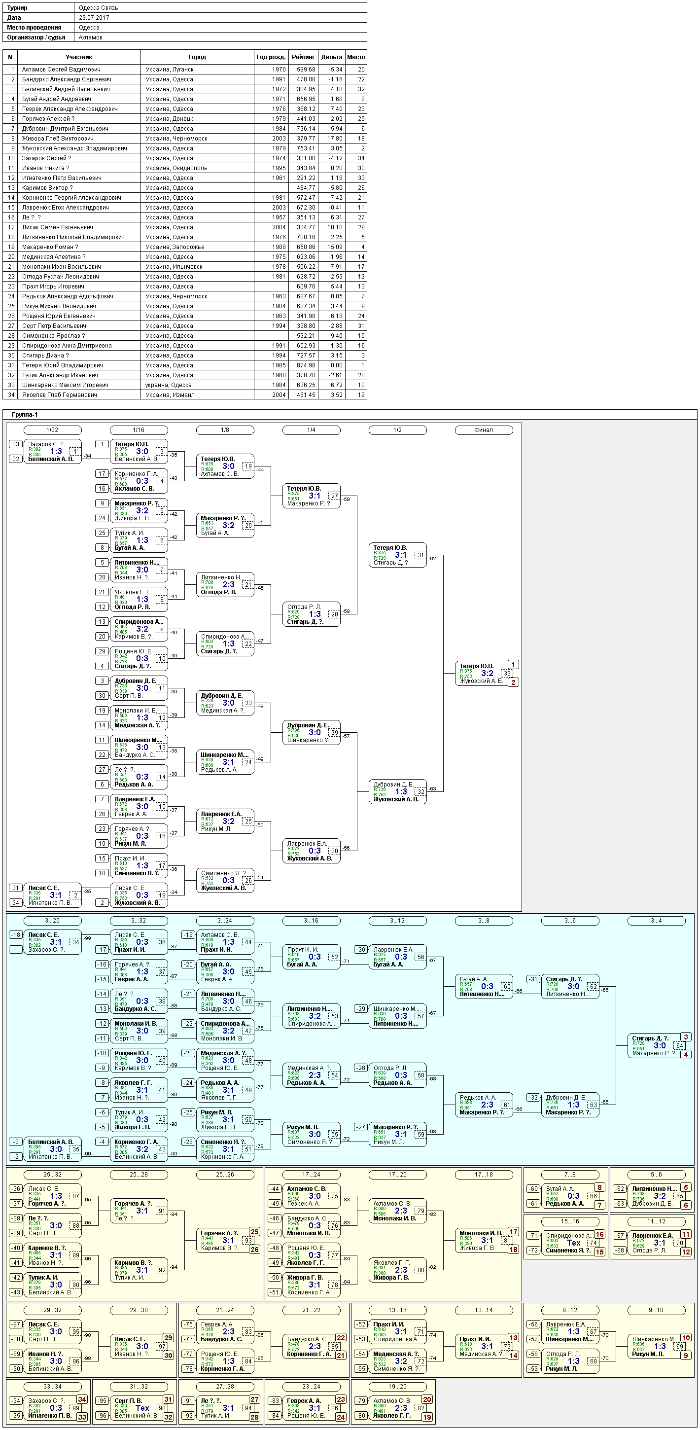Select the 1/16 round label
Screen dimensions: 700x1430
click(139, 430)
